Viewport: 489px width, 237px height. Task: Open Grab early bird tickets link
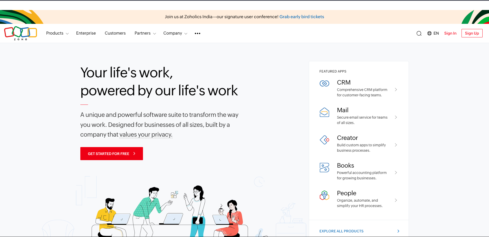302,17
